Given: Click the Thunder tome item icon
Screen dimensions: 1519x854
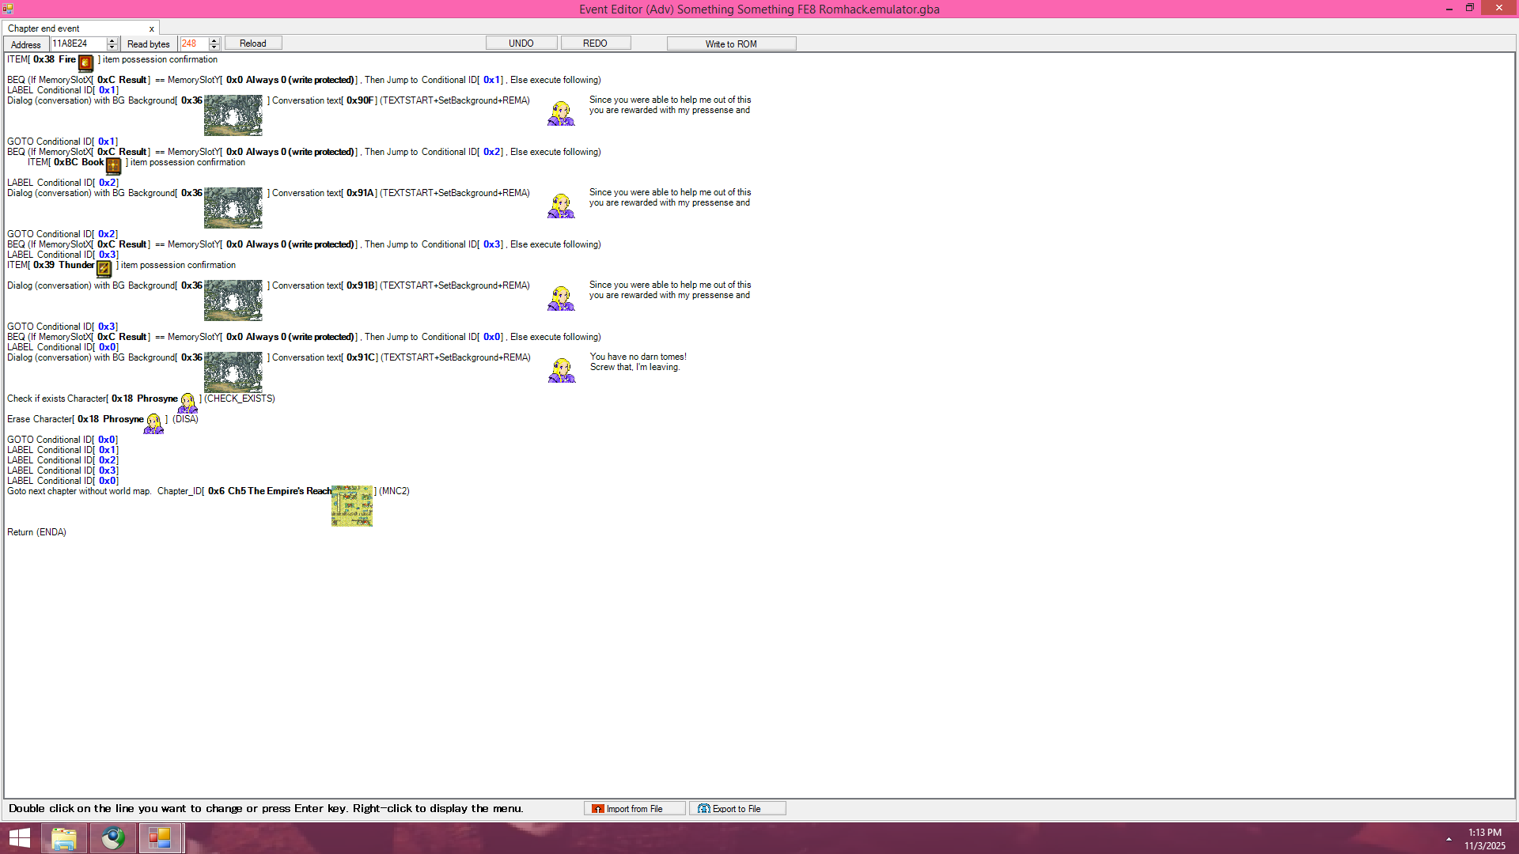Looking at the screenshot, I should (104, 269).
